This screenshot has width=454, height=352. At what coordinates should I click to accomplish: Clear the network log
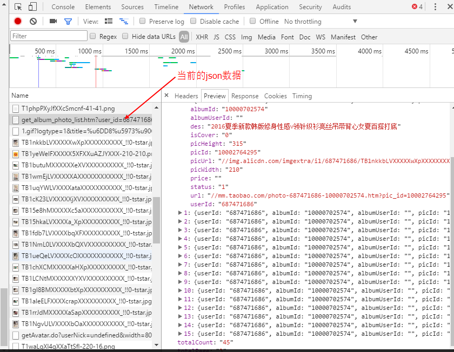34,21
